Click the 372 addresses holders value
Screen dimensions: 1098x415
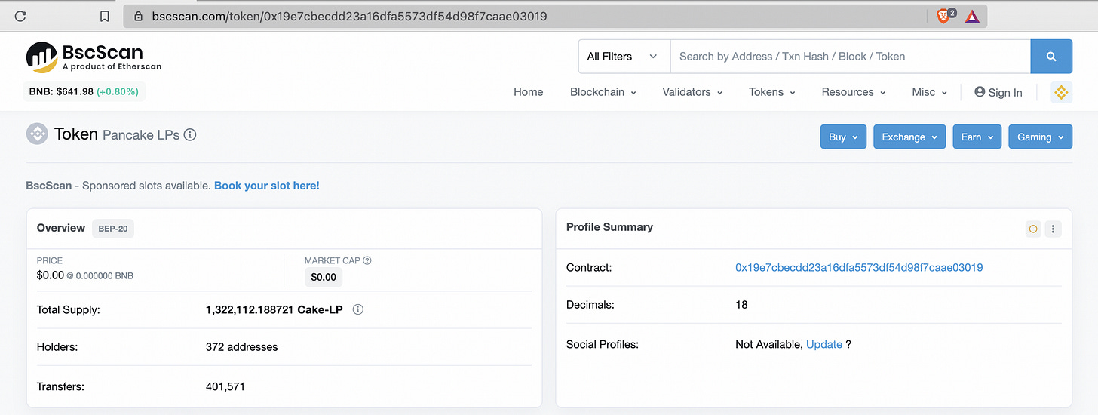241,347
